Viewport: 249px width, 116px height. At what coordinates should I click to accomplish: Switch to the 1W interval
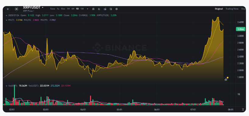pos(82,9)
